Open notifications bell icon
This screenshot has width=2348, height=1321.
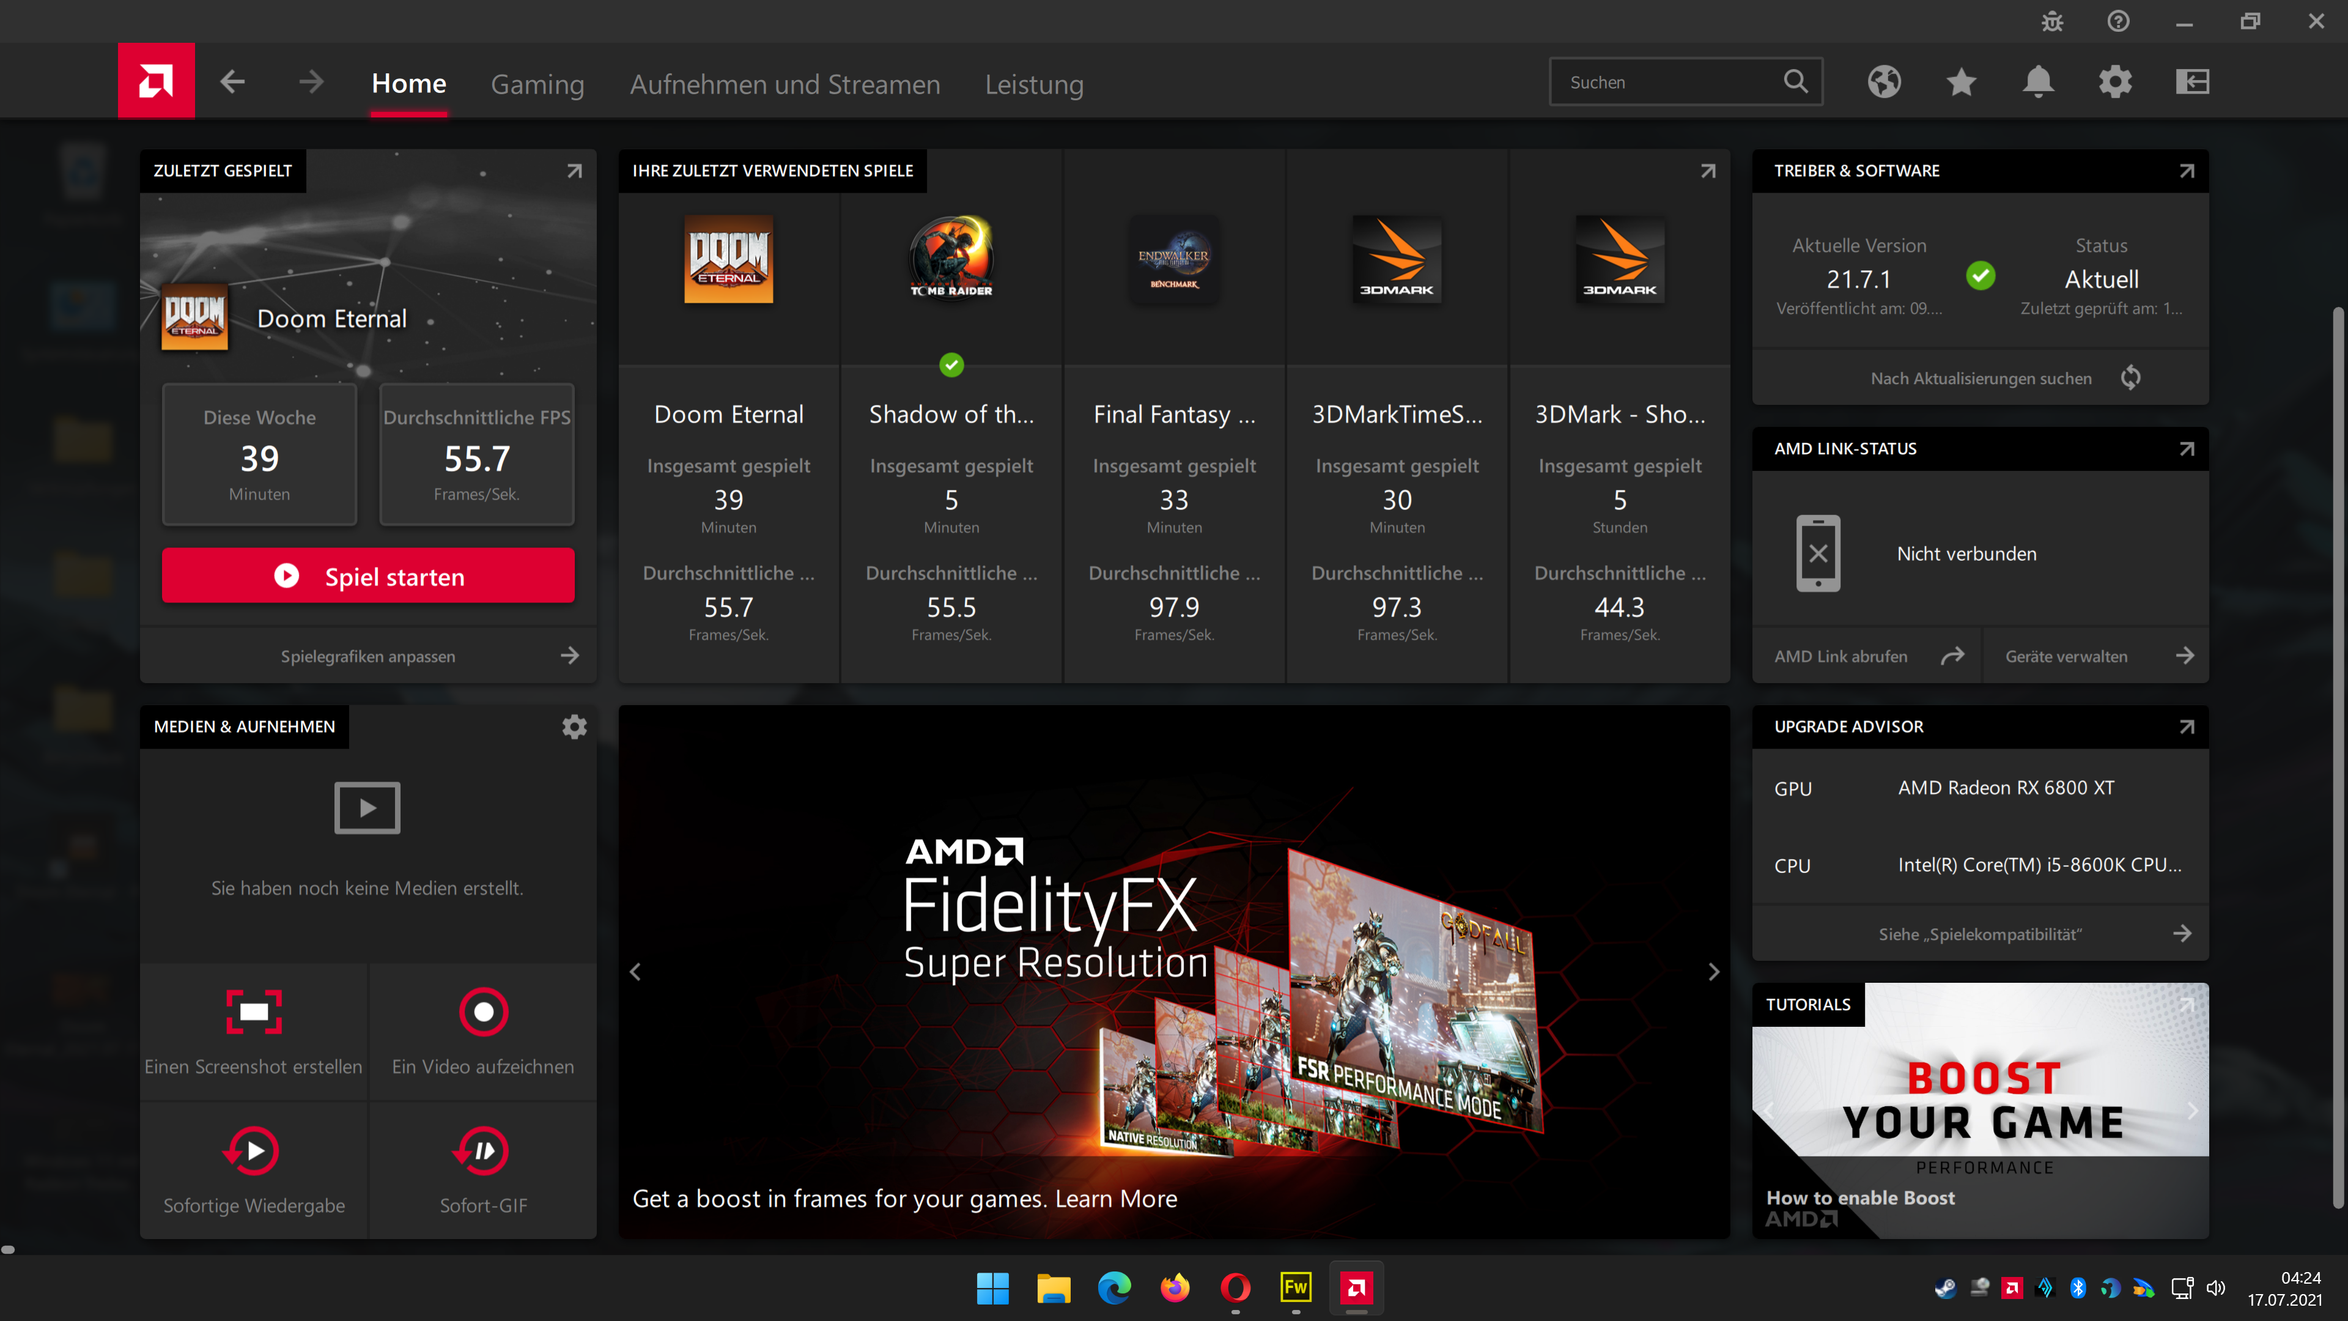pyautogui.click(x=2038, y=82)
